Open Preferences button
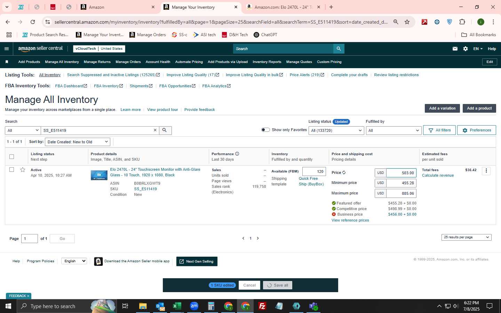501x313 pixels. point(477,130)
